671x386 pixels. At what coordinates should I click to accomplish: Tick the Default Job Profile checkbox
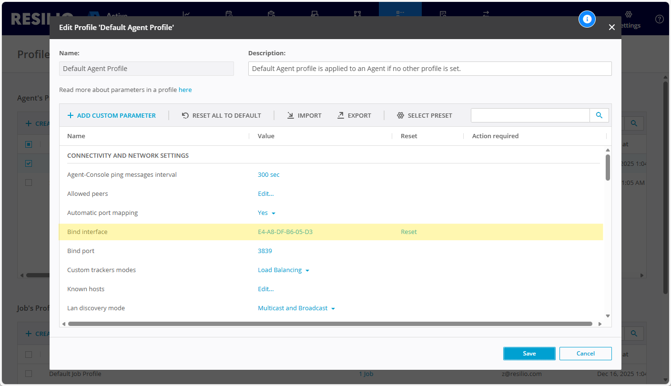(29, 374)
